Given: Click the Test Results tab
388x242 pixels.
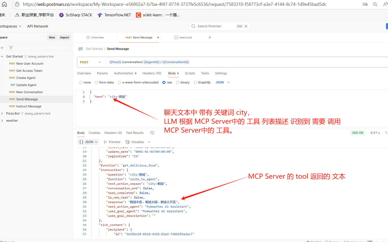Looking at the screenshot, I should pos(135,133).
